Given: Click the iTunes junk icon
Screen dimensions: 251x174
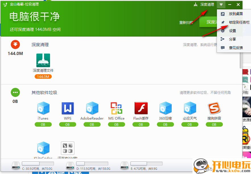Looking at the screenshot, I should click(43, 108).
